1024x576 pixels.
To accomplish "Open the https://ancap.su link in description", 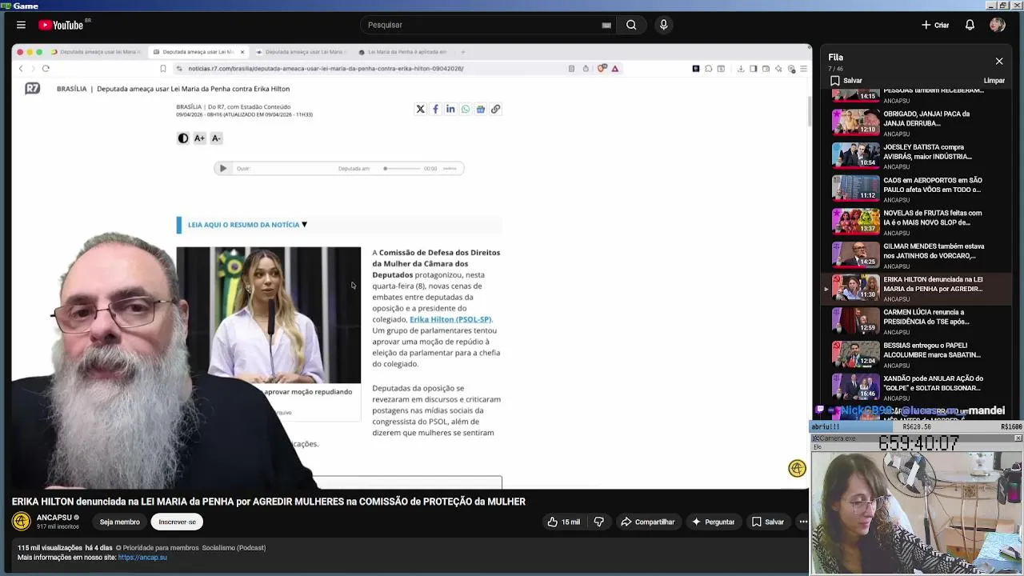I will coord(142,557).
